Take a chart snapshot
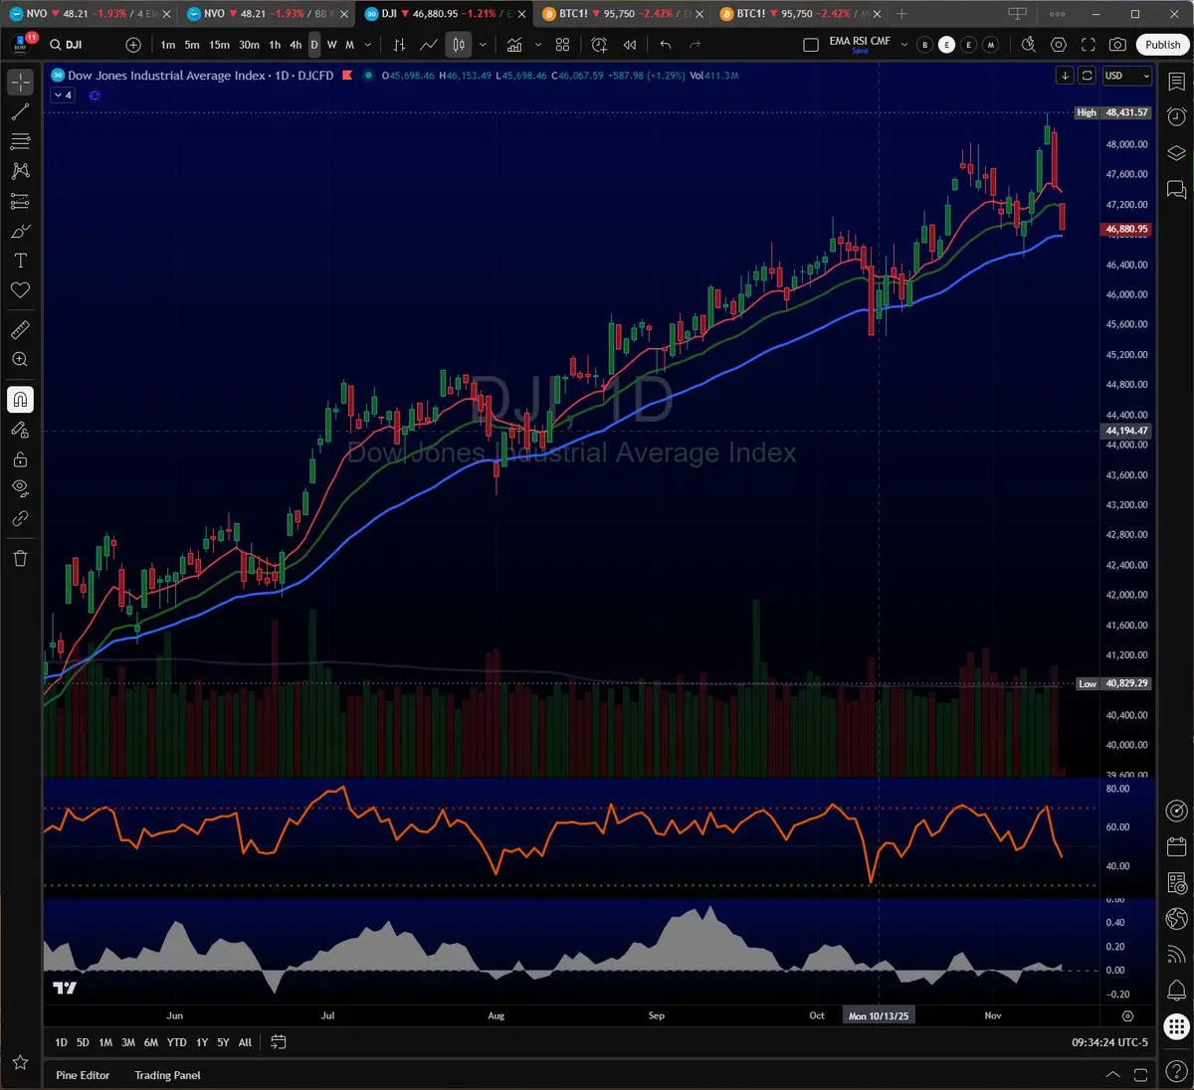 (1118, 45)
